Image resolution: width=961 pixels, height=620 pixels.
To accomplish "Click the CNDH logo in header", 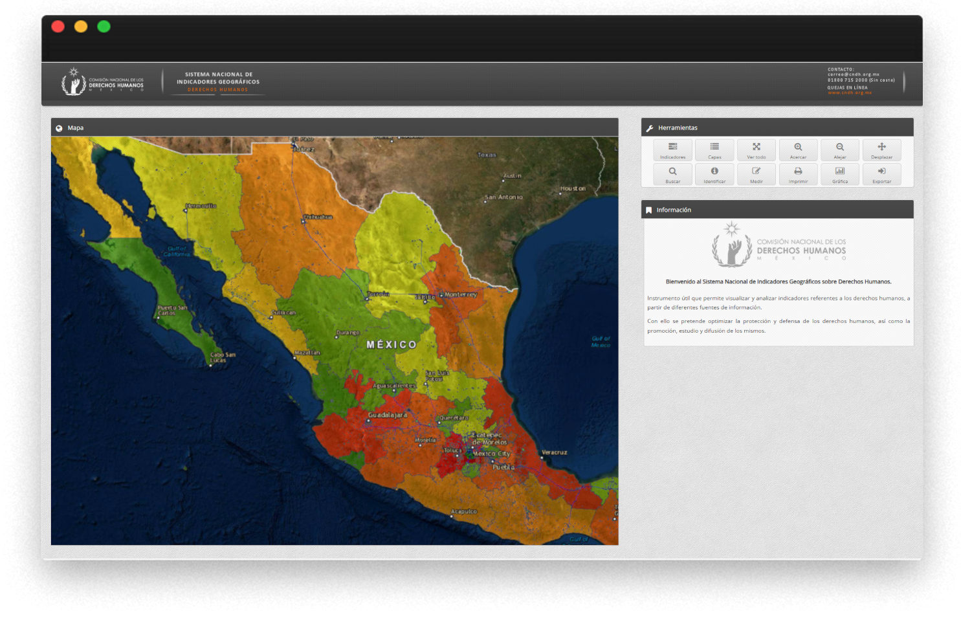I will (x=102, y=82).
